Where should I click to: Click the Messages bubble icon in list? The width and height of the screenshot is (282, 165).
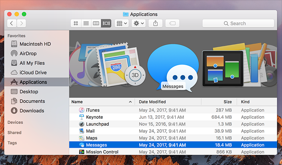(82, 145)
